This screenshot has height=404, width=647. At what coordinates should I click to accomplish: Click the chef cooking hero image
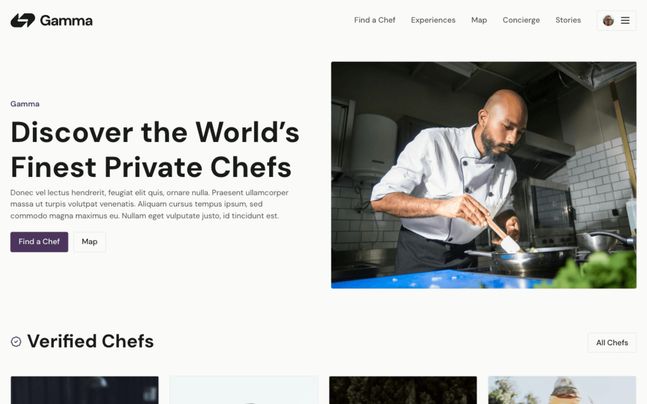483,175
